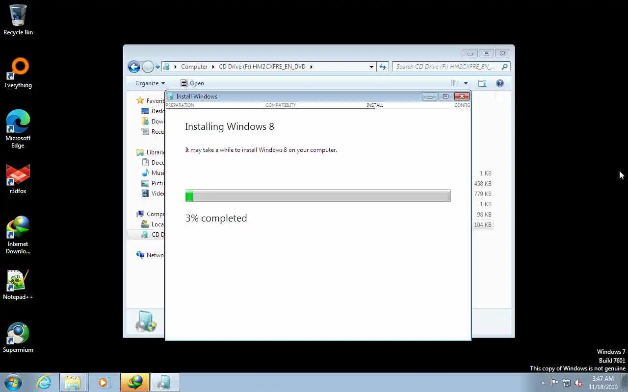Go back in the Explorer window

pyautogui.click(x=134, y=67)
